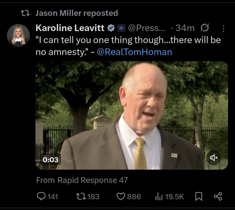
Task: Open Rapid Response 47 source link
Action: [x=93, y=180]
